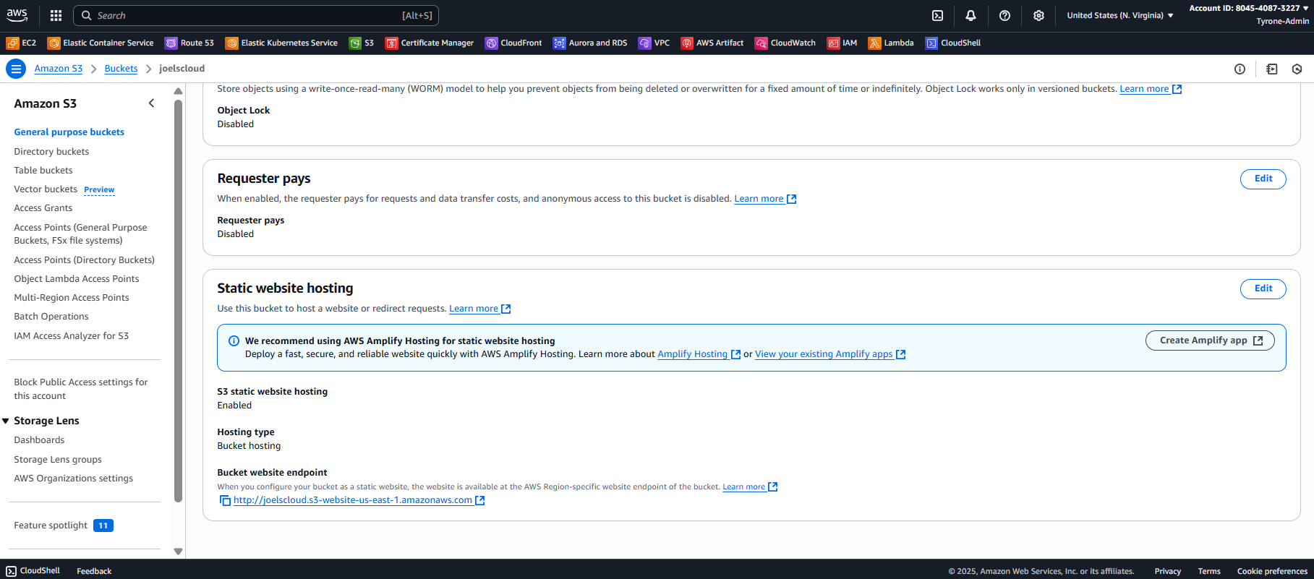1314x579 pixels.
Task: Click the Buckets breadcrumb link
Action: click(121, 69)
